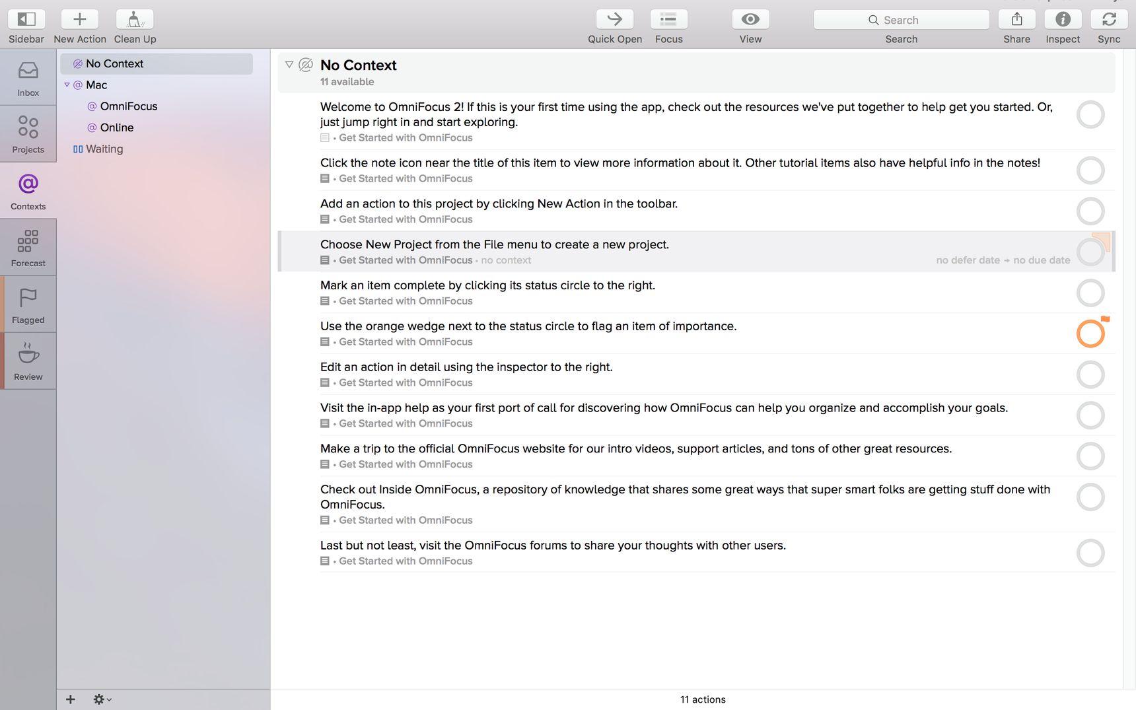1136x710 pixels.
Task: Click into the Search field
Action: pyautogui.click(x=902, y=20)
